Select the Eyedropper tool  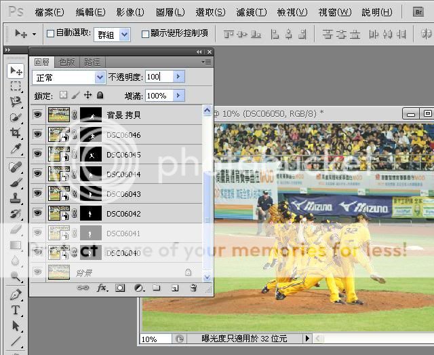[x=15, y=149]
